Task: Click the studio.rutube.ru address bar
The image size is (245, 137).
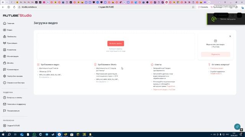Action: tap(29, 7)
